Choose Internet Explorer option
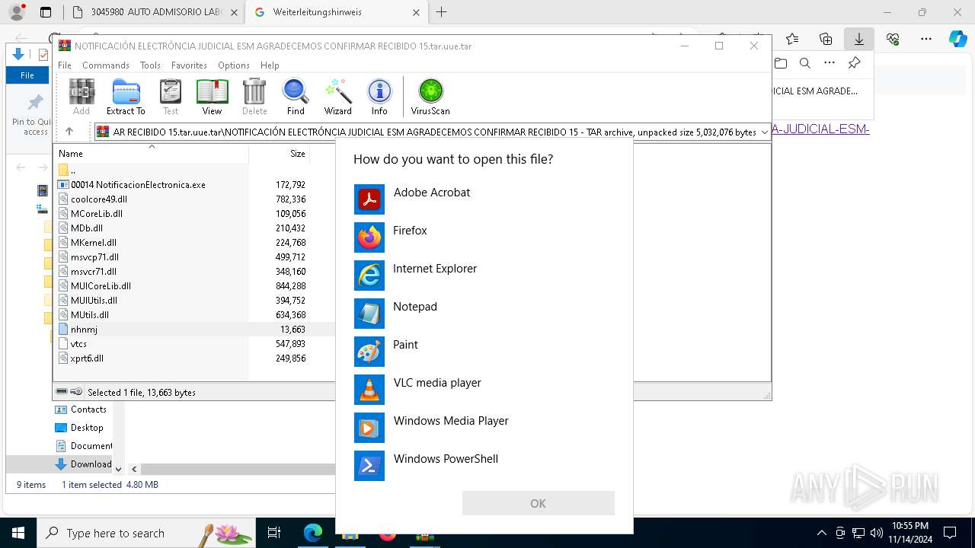The image size is (975, 548). pyautogui.click(x=484, y=276)
